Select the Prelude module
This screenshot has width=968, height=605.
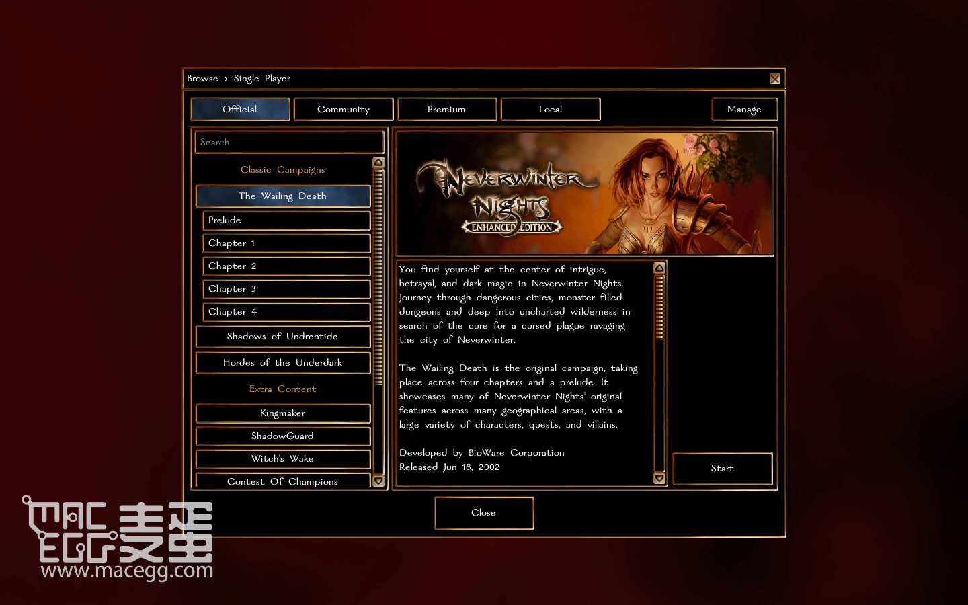click(x=286, y=220)
